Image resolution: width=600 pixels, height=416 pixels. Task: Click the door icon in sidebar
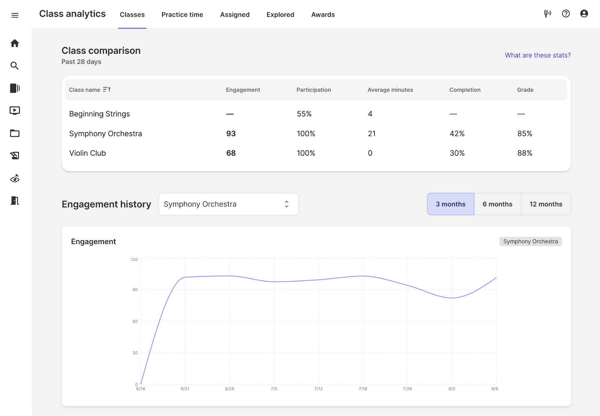click(15, 200)
